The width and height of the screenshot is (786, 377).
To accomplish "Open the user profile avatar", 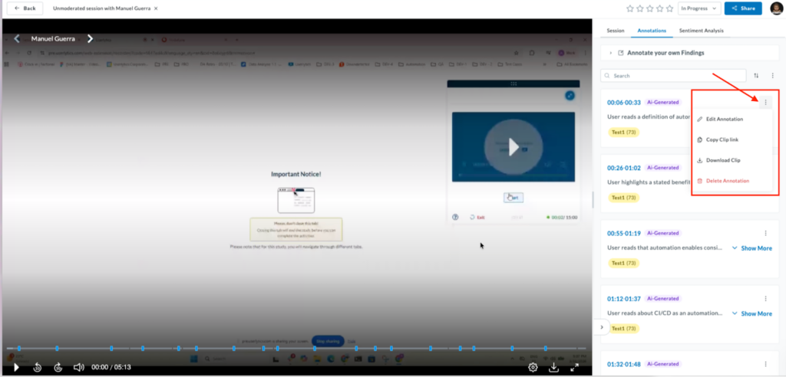I will [777, 8].
